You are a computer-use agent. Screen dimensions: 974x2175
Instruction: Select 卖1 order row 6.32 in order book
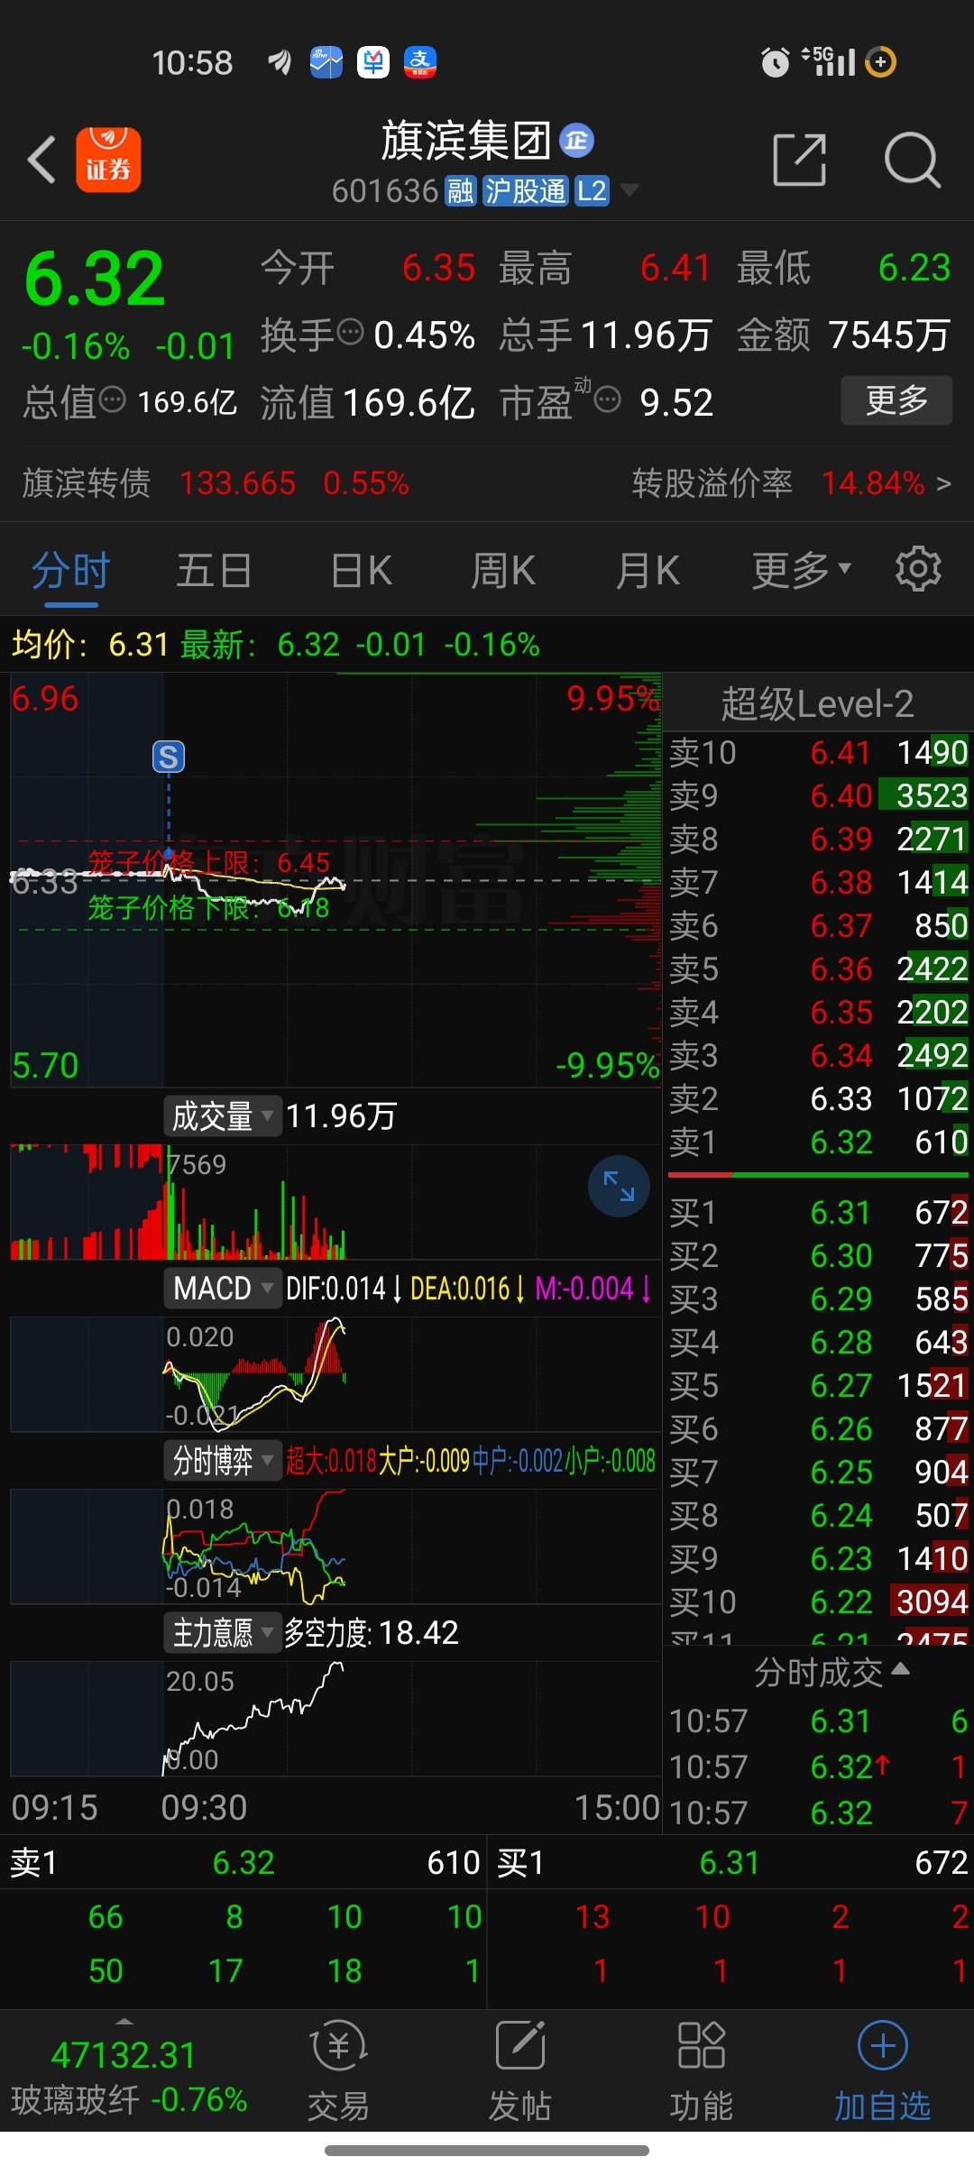819,1142
